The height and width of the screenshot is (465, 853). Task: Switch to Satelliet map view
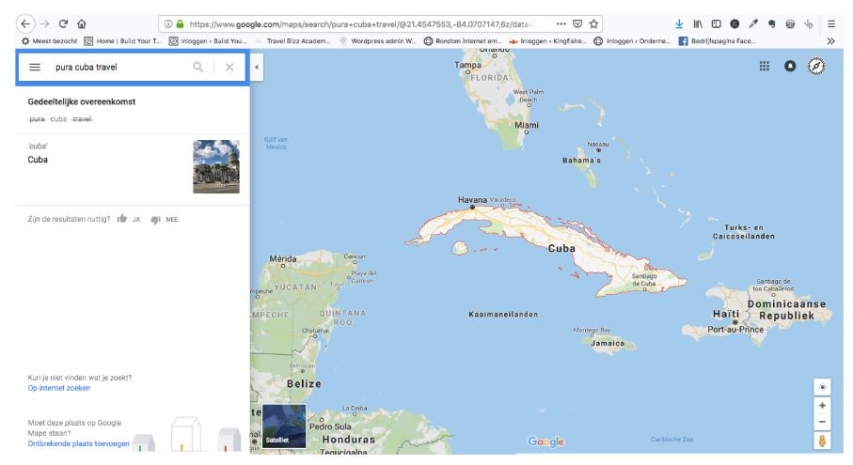[284, 426]
